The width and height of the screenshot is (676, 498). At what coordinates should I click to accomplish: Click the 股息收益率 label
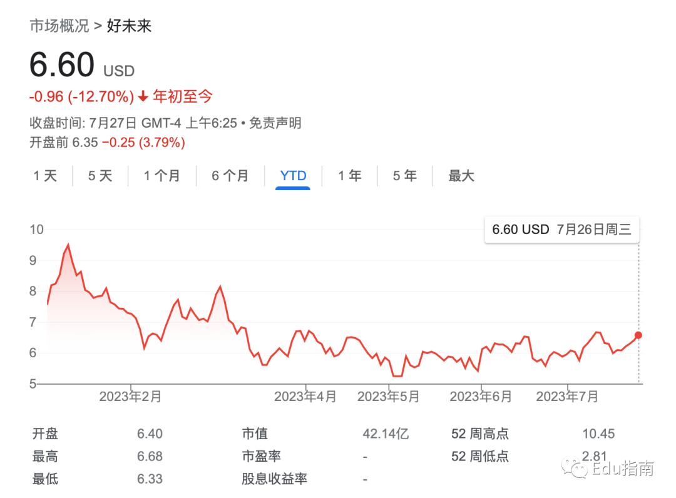[x=274, y=479]
